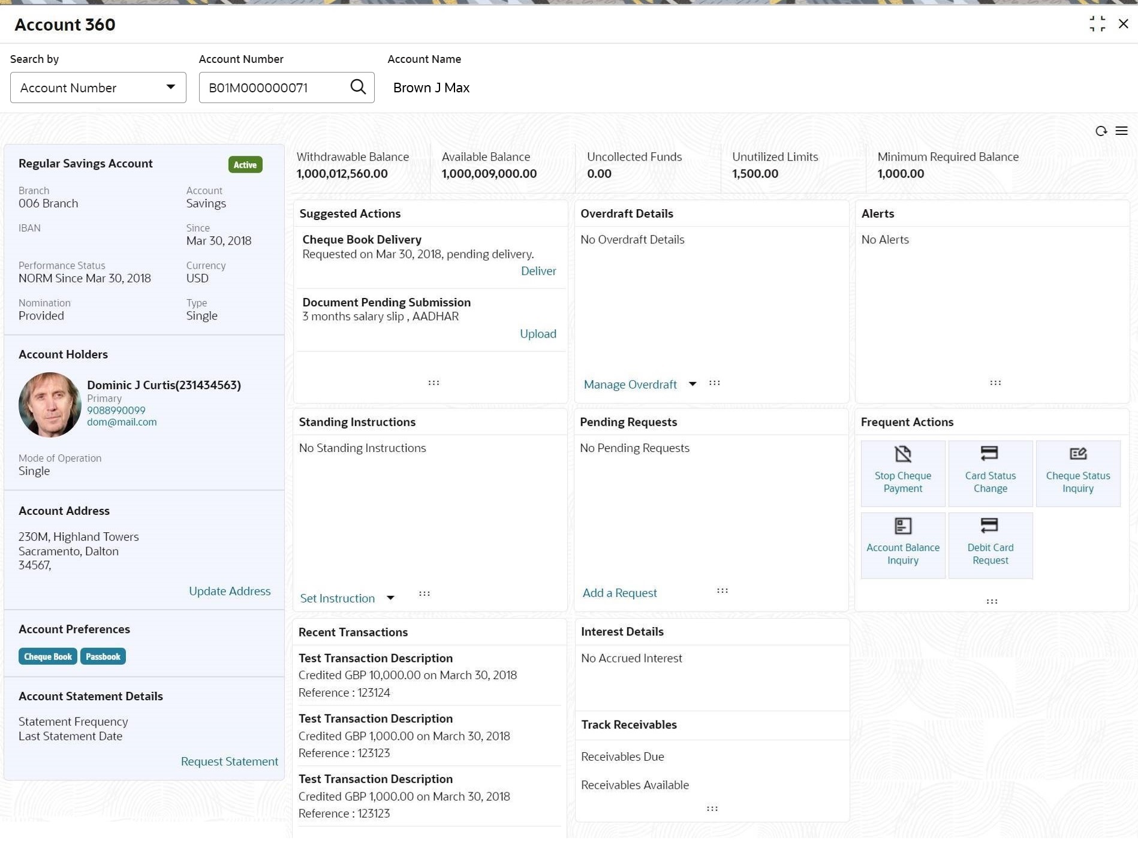Click the Pending Requests widget drag handle

pyautogui.click(x=722, y=590)
